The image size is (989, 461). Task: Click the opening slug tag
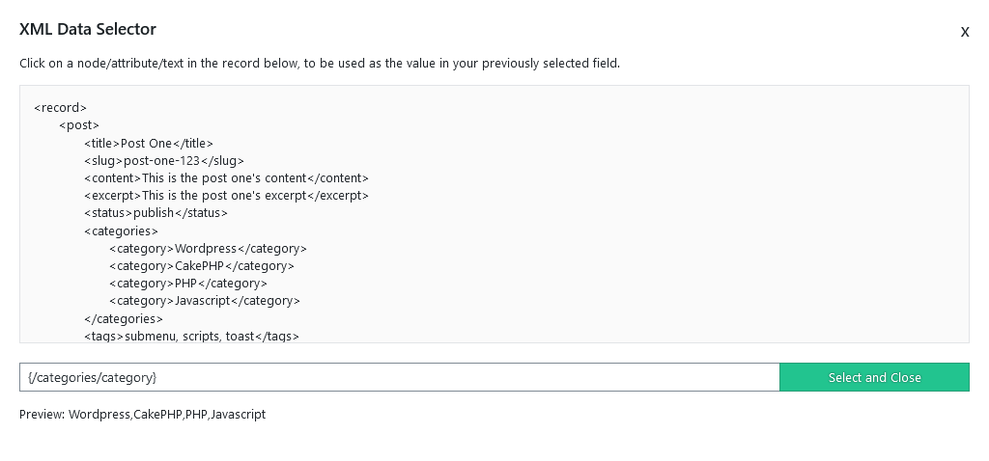click(x=104, y=161)
